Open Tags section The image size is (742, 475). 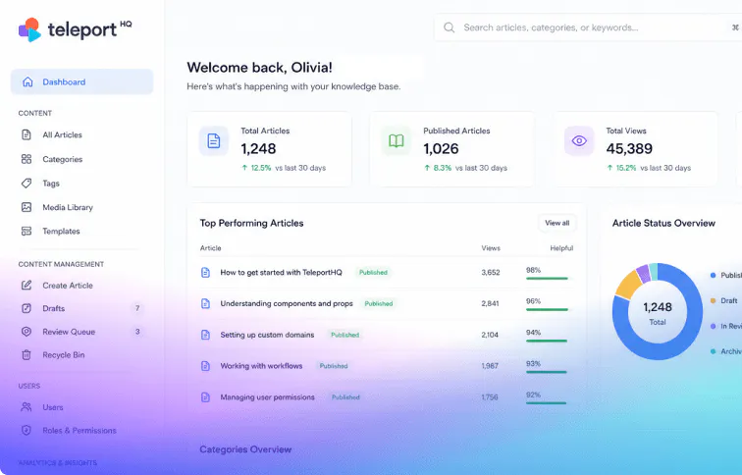click(x=51, y=184)
